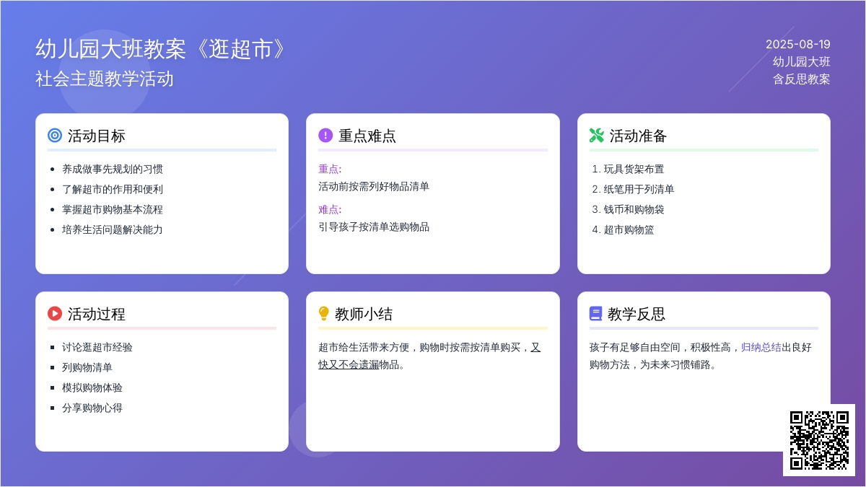The height and width of the screenshot is (487, 866).
Task: Select step 讨论逛超市经验
Action: [x=97, y=347]
